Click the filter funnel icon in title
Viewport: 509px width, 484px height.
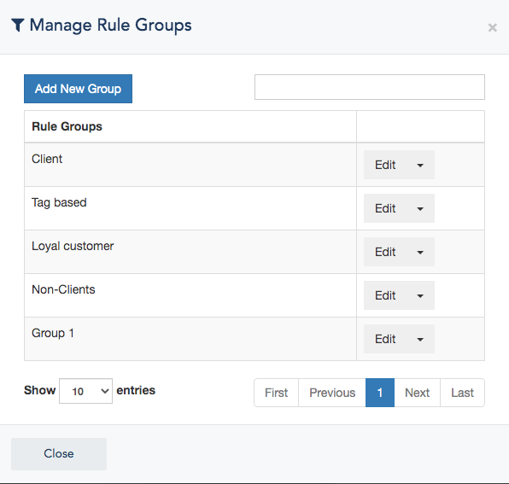click(18, 26)
